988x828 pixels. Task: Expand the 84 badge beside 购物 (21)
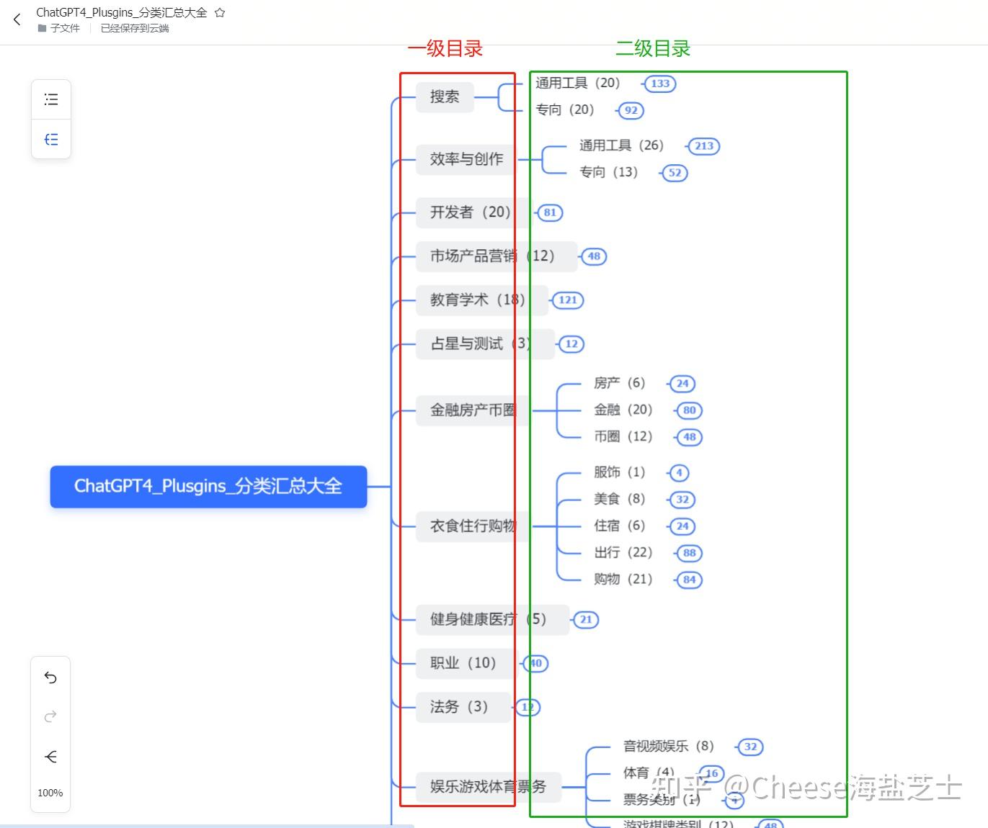(x=690, y=580)
